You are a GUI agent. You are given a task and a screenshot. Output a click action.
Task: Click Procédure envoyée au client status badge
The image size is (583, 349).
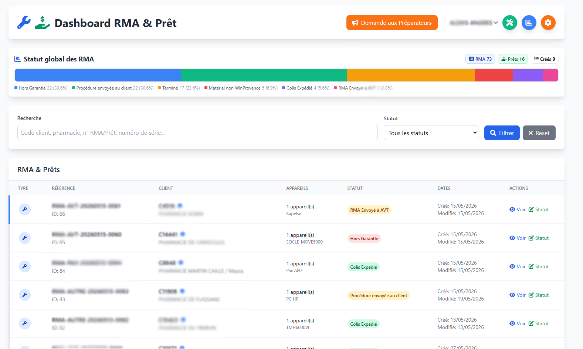379,295
